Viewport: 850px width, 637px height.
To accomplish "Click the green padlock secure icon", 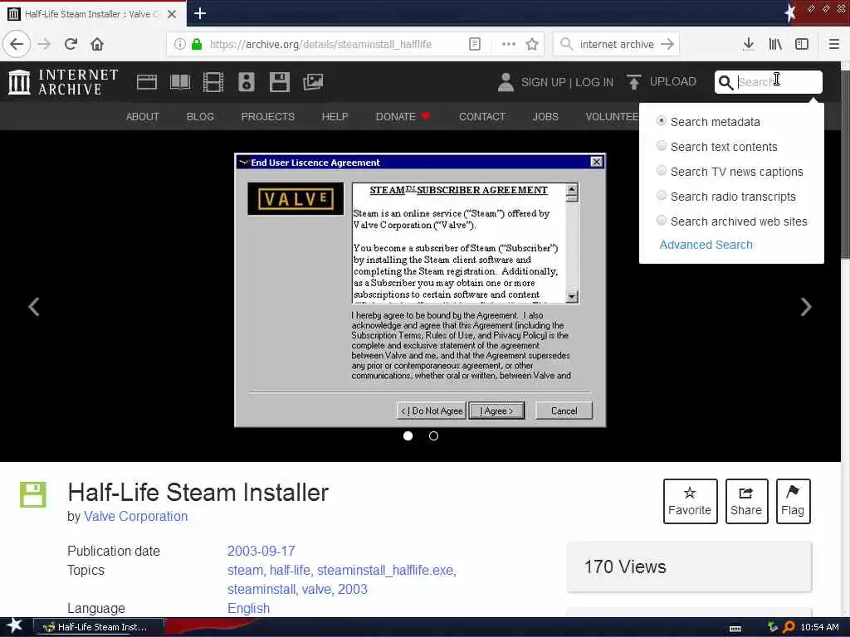I will tap(196, 44).
